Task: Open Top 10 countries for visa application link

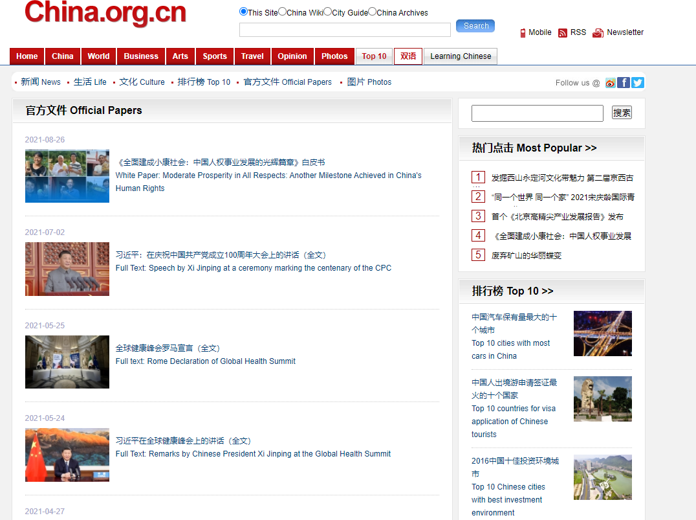Action: click(x=514, y=422)
